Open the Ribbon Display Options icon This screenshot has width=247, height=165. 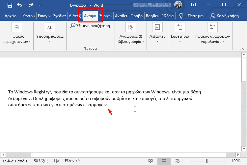point(193,5)
